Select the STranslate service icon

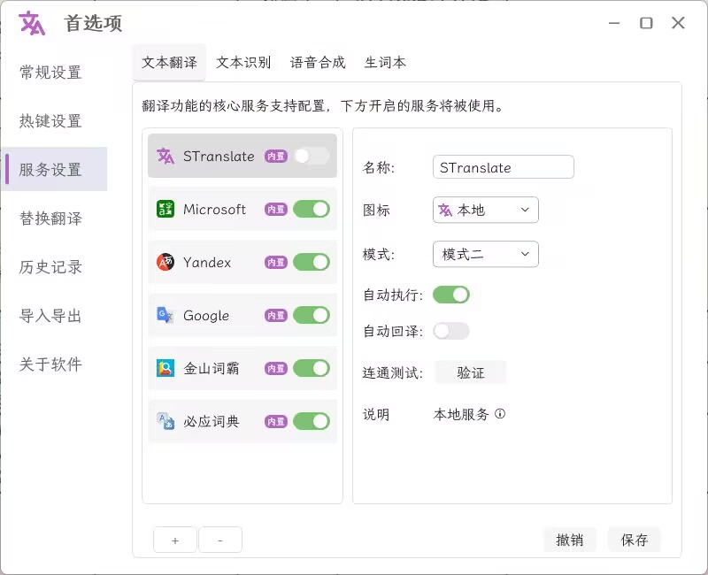click(165, 156)
